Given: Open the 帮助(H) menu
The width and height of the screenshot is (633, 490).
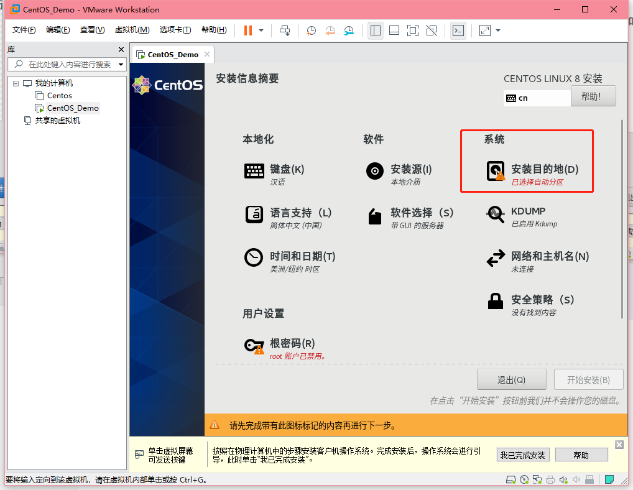Looking at the screenshot, I should (x=214, y=30).
